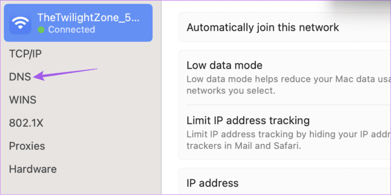Click the Limit IP address tracking label
This screenshot has height=195, width=391.
point(248,121)
